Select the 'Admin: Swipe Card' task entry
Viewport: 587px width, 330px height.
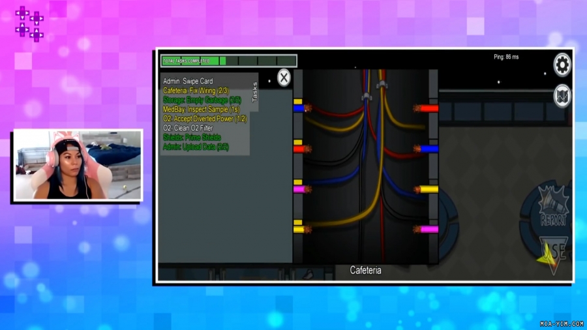click(188, 81)
